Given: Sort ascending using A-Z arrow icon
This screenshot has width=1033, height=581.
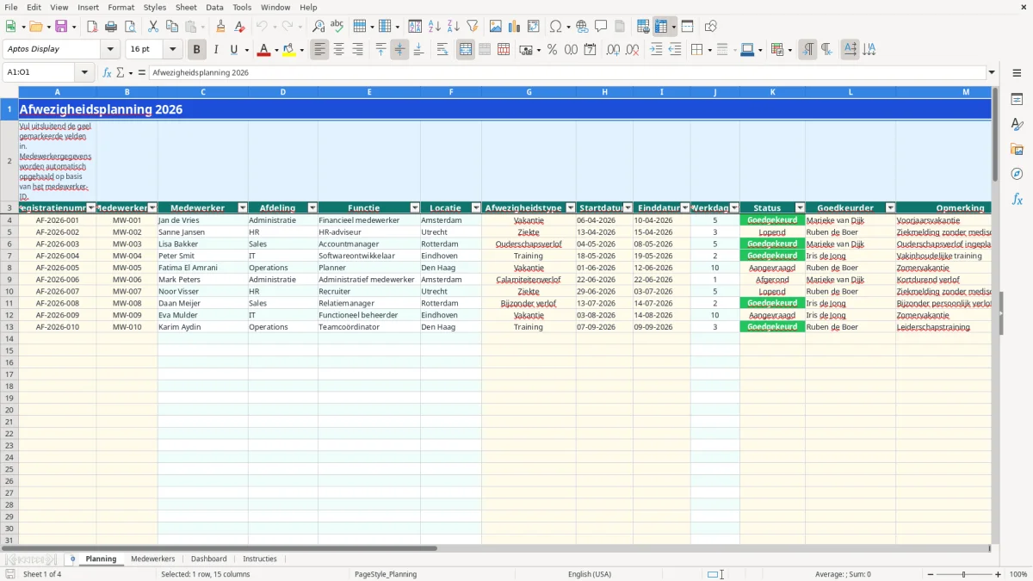Looking at the screenshot, I should tap(434, 27).
